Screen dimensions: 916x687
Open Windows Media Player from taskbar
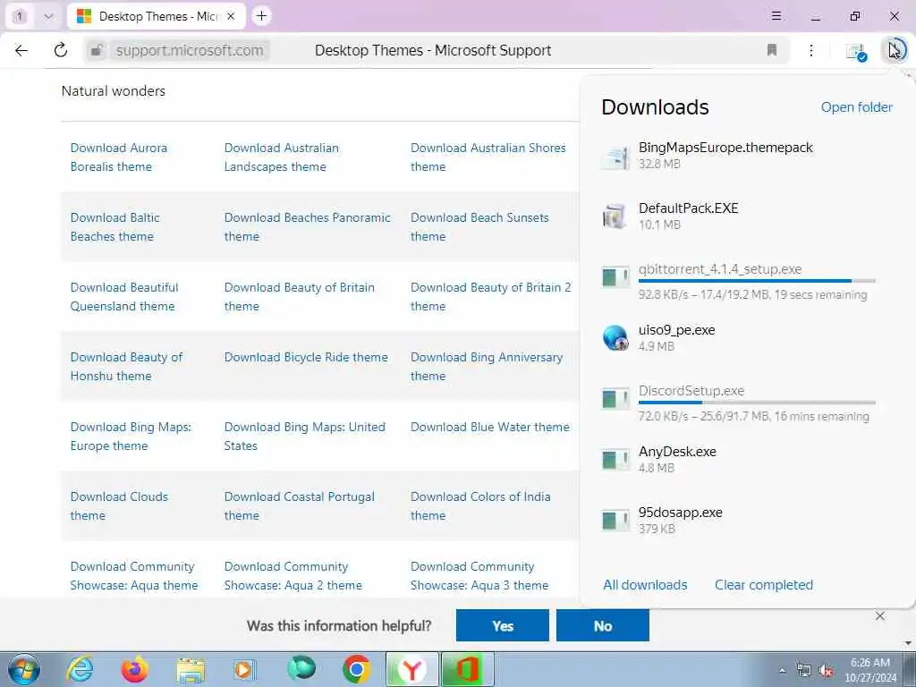click(245, 669)
